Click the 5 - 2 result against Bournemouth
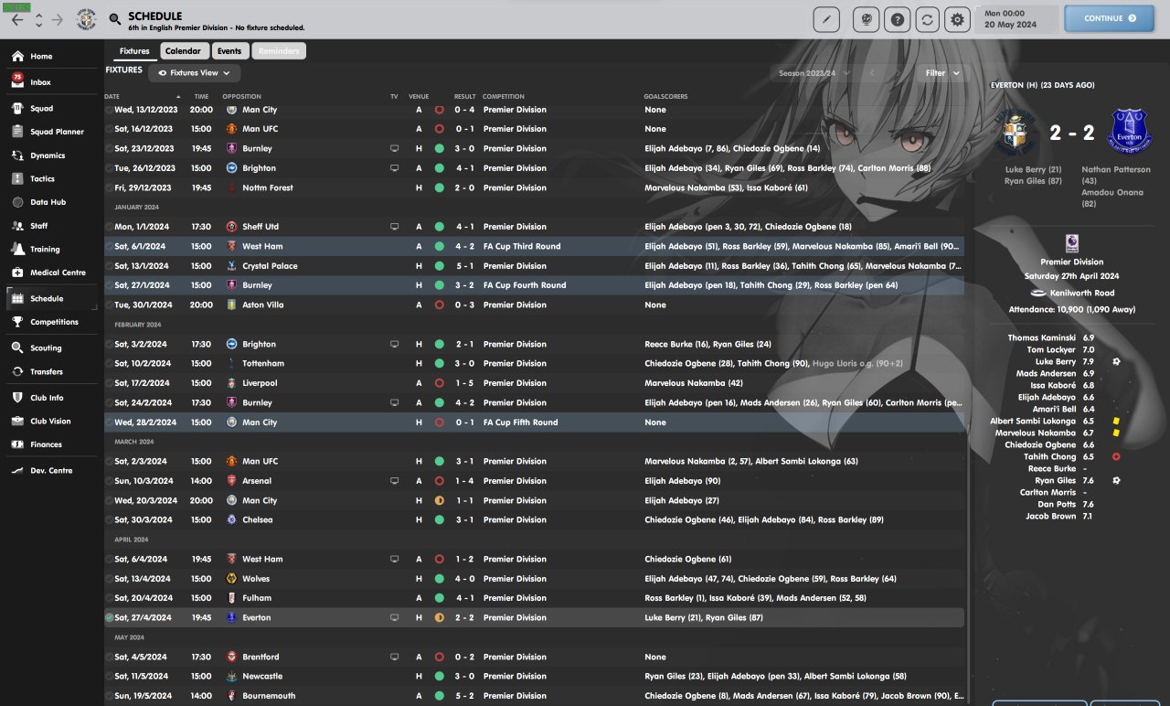Viewport: 1170px width, 706px height. (465, 696)
